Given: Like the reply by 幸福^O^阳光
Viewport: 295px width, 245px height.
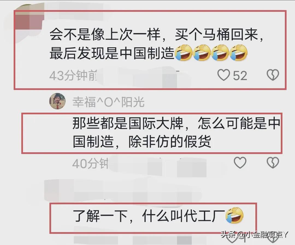Looking at the screenshot, I should pyautogui.click(x=240, y=162).
